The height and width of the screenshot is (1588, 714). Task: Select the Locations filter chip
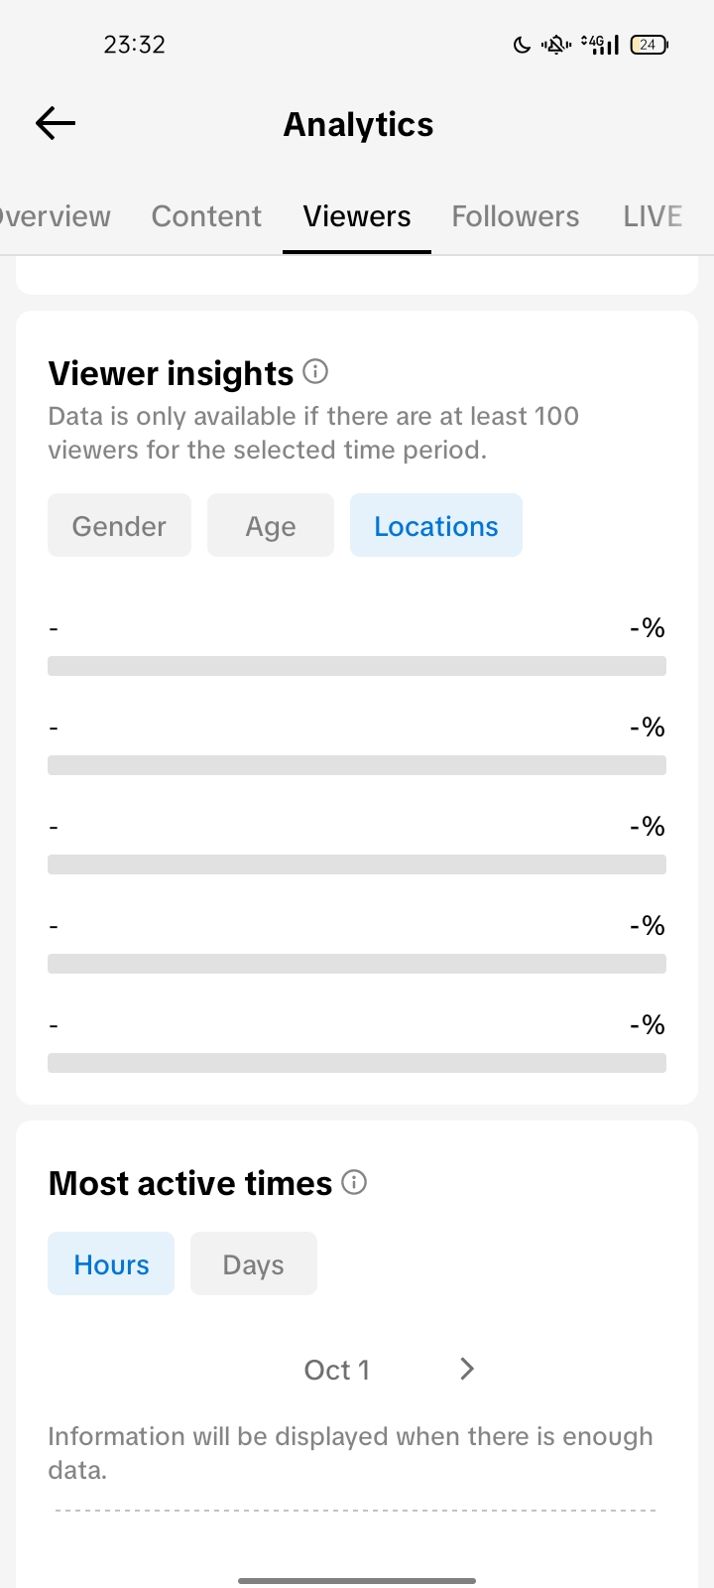(x=436, y=526)
